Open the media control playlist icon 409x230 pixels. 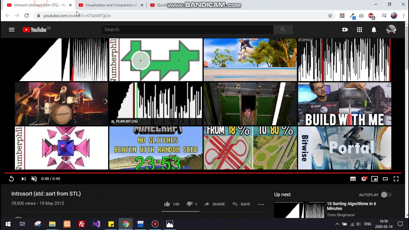(x=384, y=16)
